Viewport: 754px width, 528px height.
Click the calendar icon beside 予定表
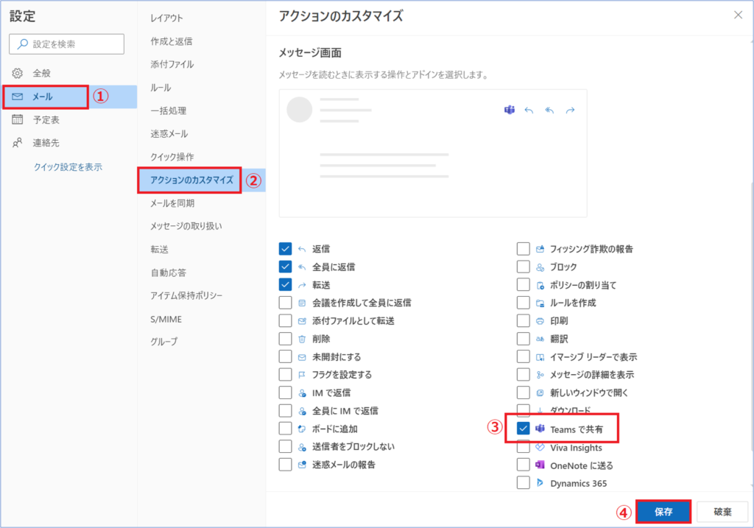[x=18, y=120]
